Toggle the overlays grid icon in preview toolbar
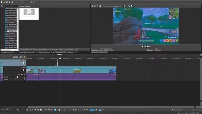This screenshot has width=202, height=114. (125, 6)
